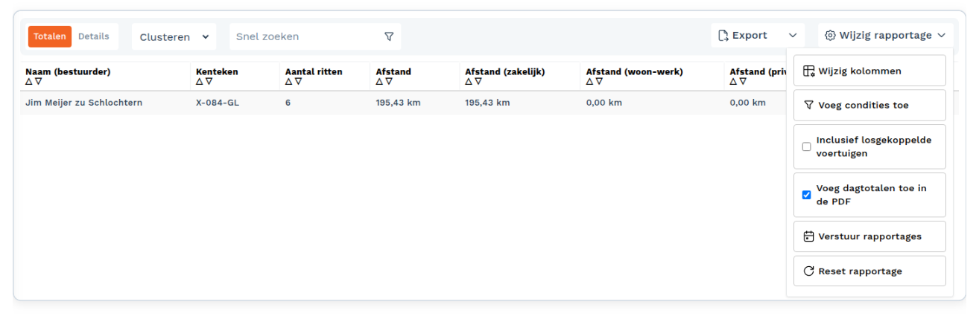Click the reset arrow icon beside Reset rapportage

coord(809,271)
